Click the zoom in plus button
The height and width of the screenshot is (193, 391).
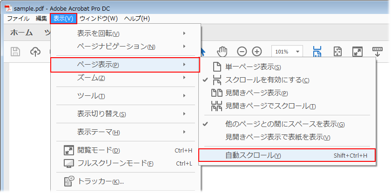[257, 52]
